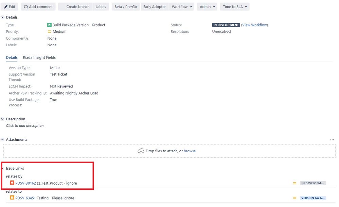Switch to Riada Insight Fields tab

coord(39,57)
